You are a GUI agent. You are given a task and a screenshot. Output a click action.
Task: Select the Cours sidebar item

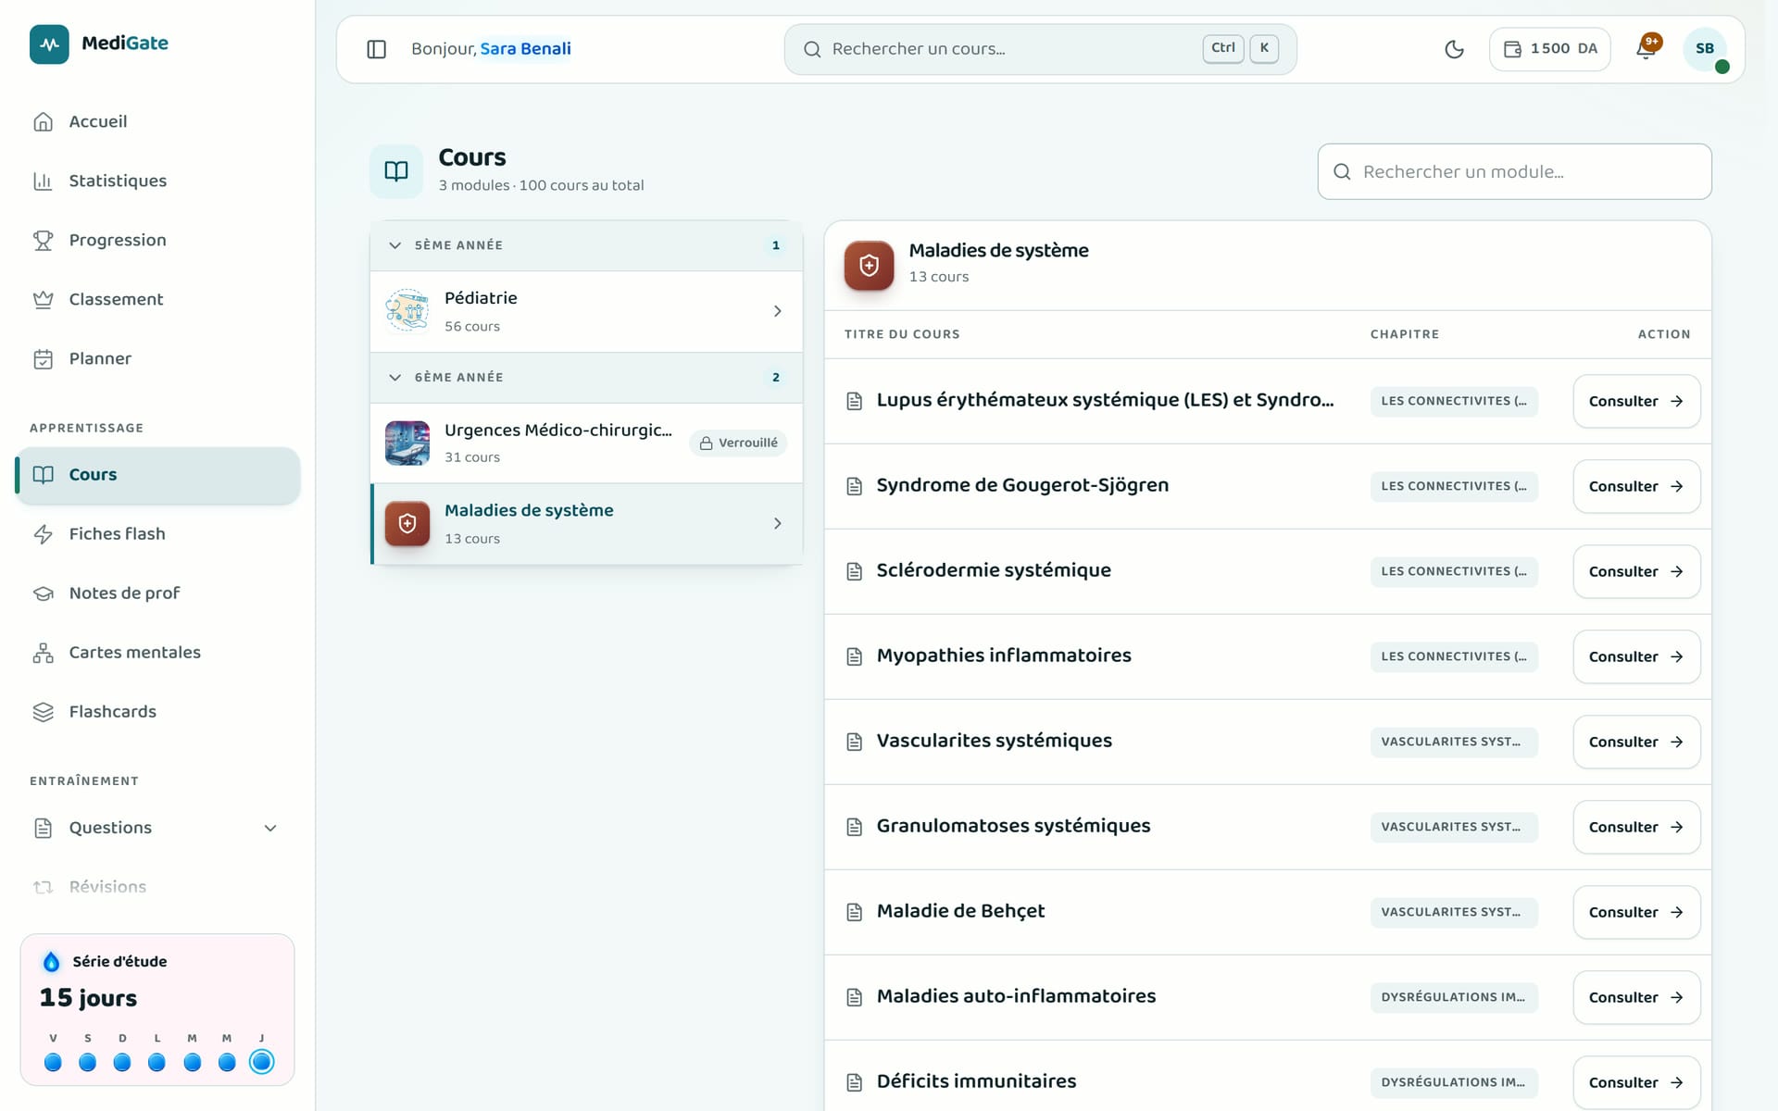(157, 475)
